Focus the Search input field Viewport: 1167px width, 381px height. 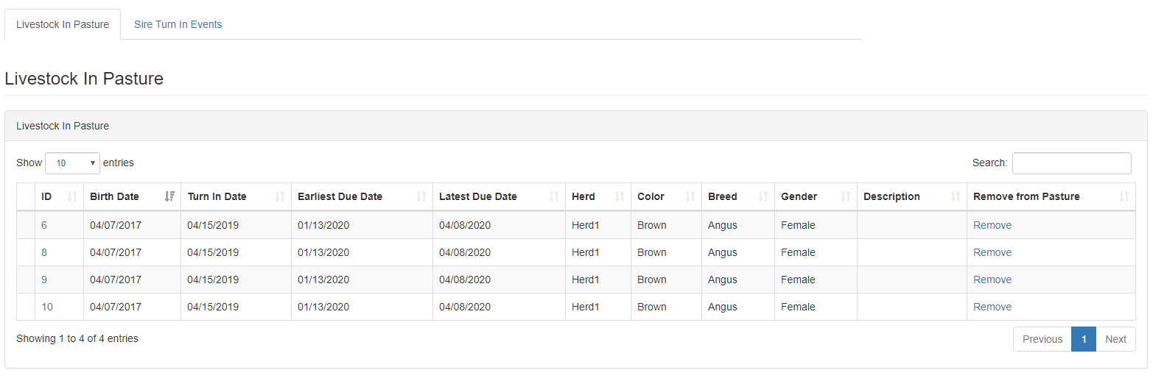1072,163
